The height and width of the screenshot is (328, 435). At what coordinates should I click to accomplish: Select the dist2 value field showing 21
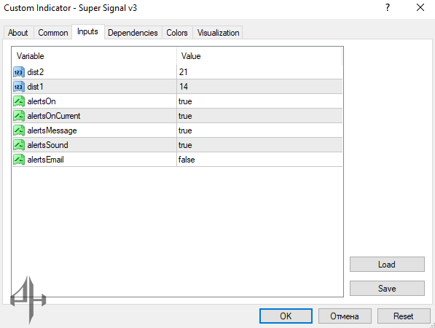pos(259,72)
